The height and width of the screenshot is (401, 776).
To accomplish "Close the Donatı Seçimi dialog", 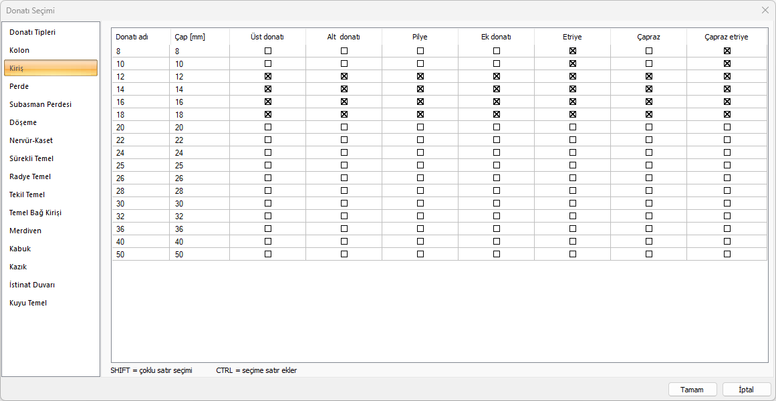I will coord(765,10).
